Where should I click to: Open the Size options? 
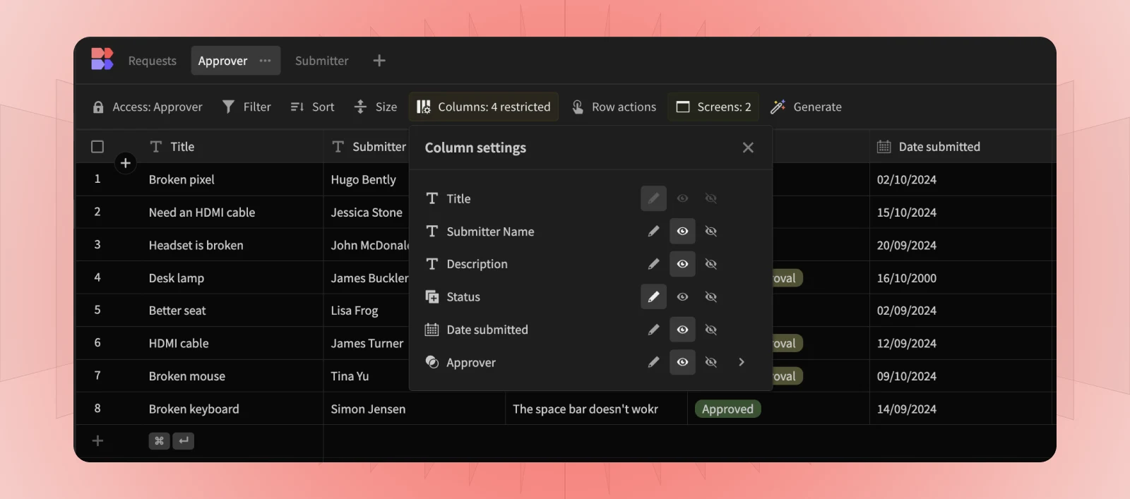(376, 107)
